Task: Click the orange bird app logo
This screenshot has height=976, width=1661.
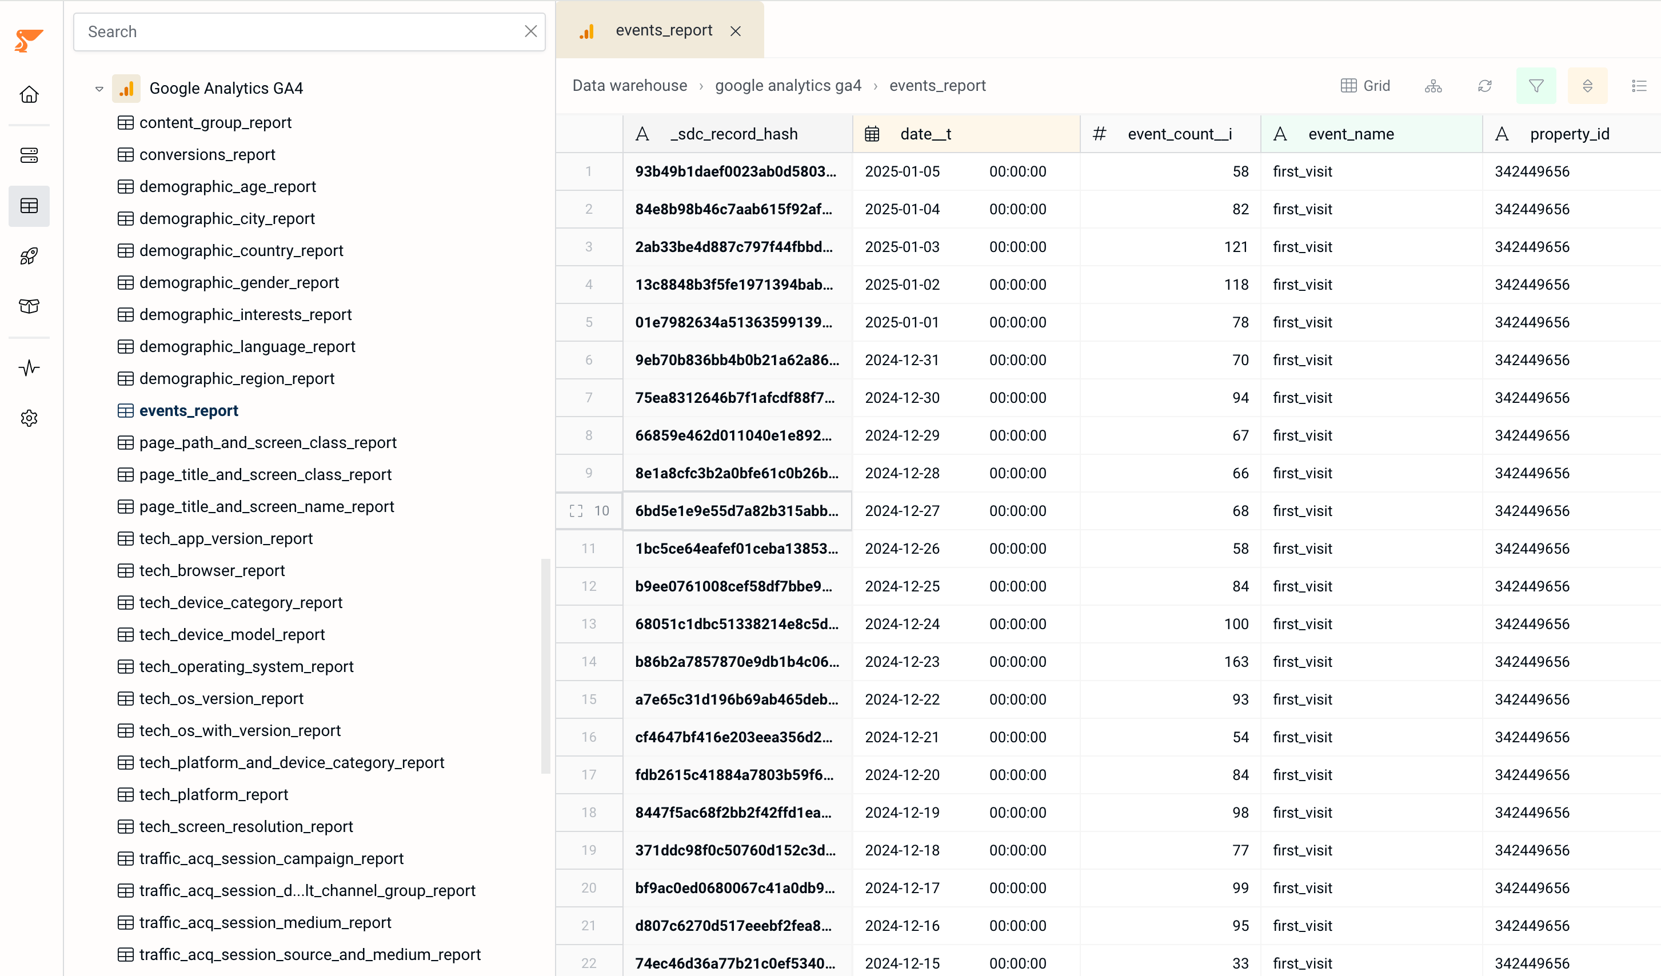Action: click(x=29, y=40)
